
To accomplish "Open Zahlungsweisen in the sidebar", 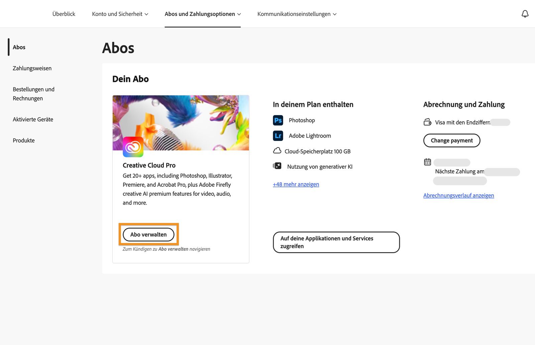I will point(32,68).
